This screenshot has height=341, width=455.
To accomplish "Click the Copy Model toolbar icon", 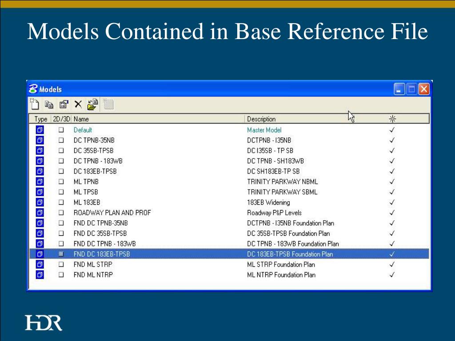I will tap(49, 104).
